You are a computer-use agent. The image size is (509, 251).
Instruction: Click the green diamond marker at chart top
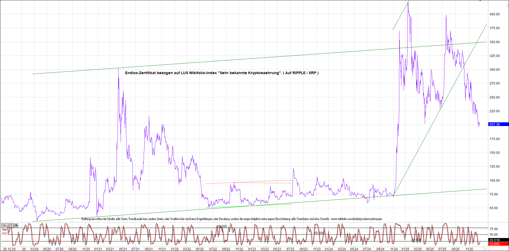tap(480, 1)
